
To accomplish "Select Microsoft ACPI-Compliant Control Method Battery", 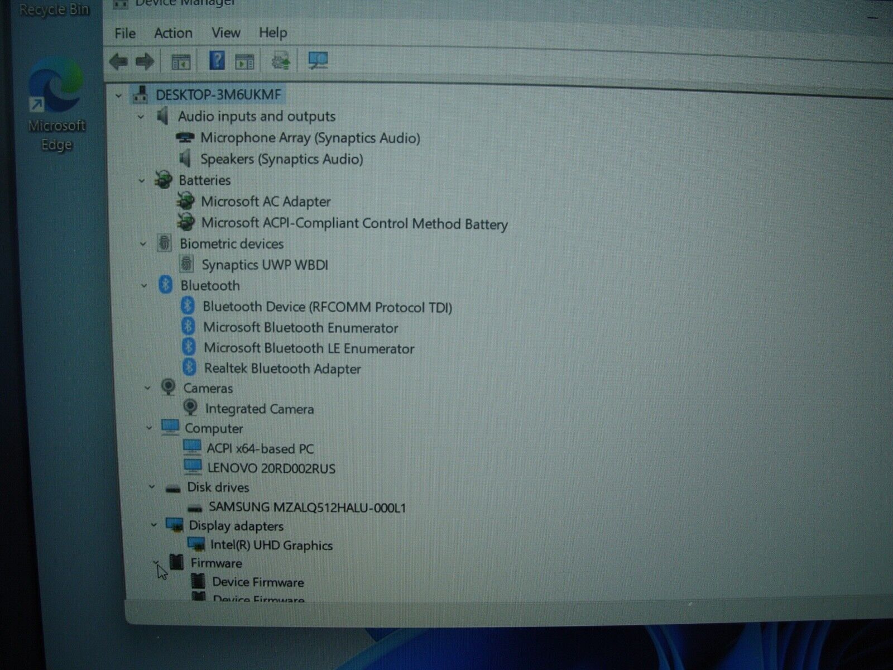I will [x=354, y=223].
